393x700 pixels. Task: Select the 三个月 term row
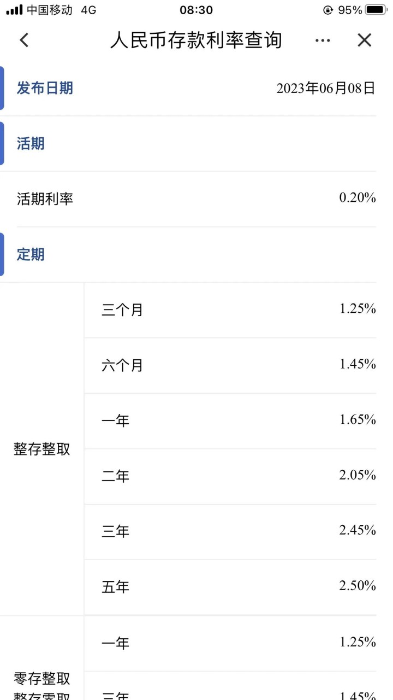[x=230, y=310]
